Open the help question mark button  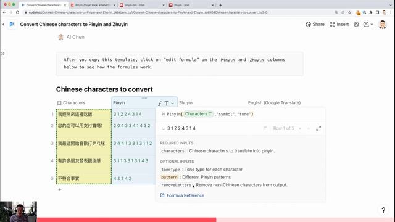(x=383, y=210)
